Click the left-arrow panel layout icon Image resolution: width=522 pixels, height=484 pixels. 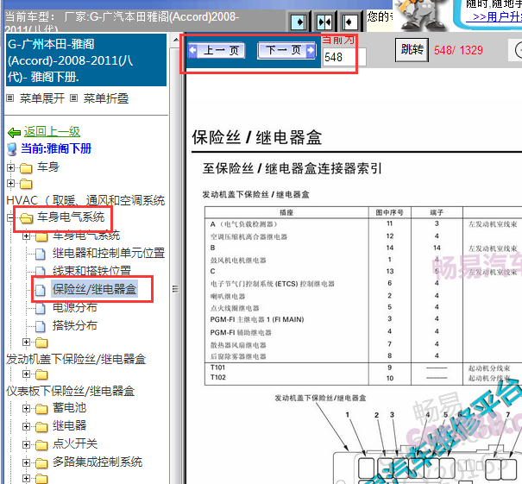coord(349,22)
